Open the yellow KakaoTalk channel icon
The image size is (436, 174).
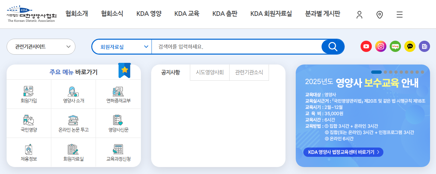point(410,46)
